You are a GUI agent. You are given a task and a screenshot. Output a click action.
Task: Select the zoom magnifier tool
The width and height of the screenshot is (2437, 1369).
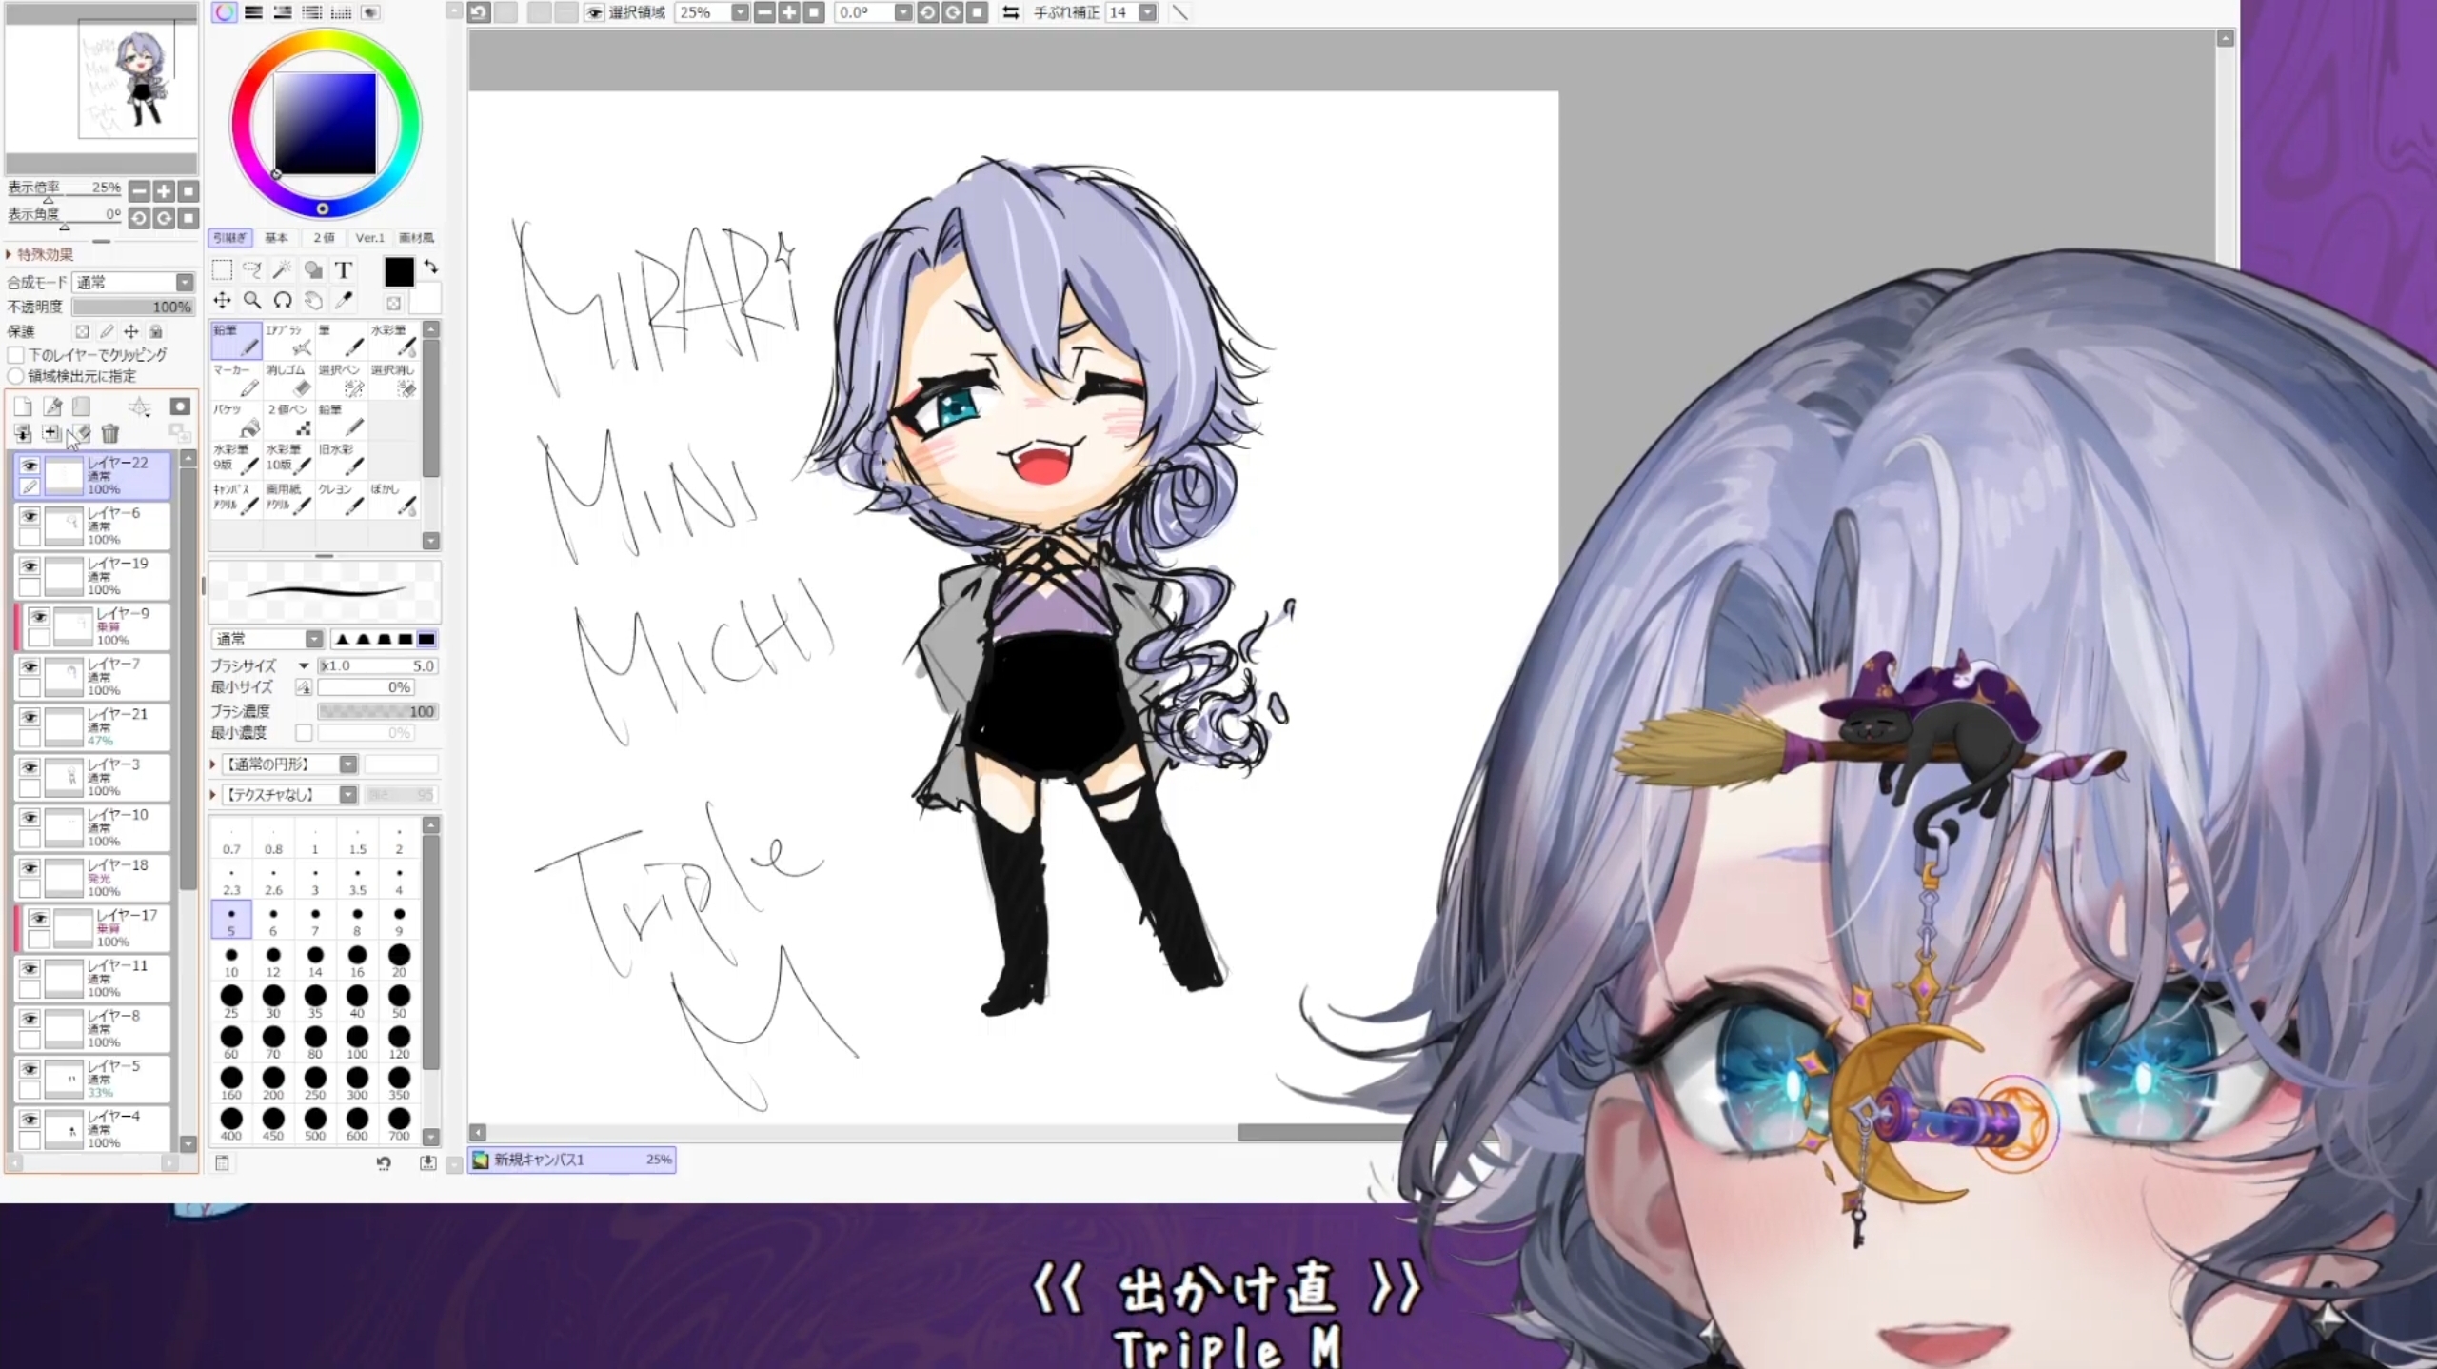252,301
